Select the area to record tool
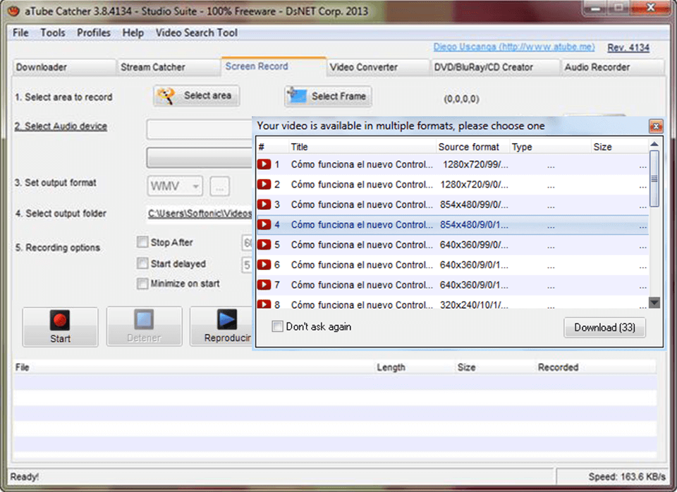This screenshot has height=492, width=677. 195,96
